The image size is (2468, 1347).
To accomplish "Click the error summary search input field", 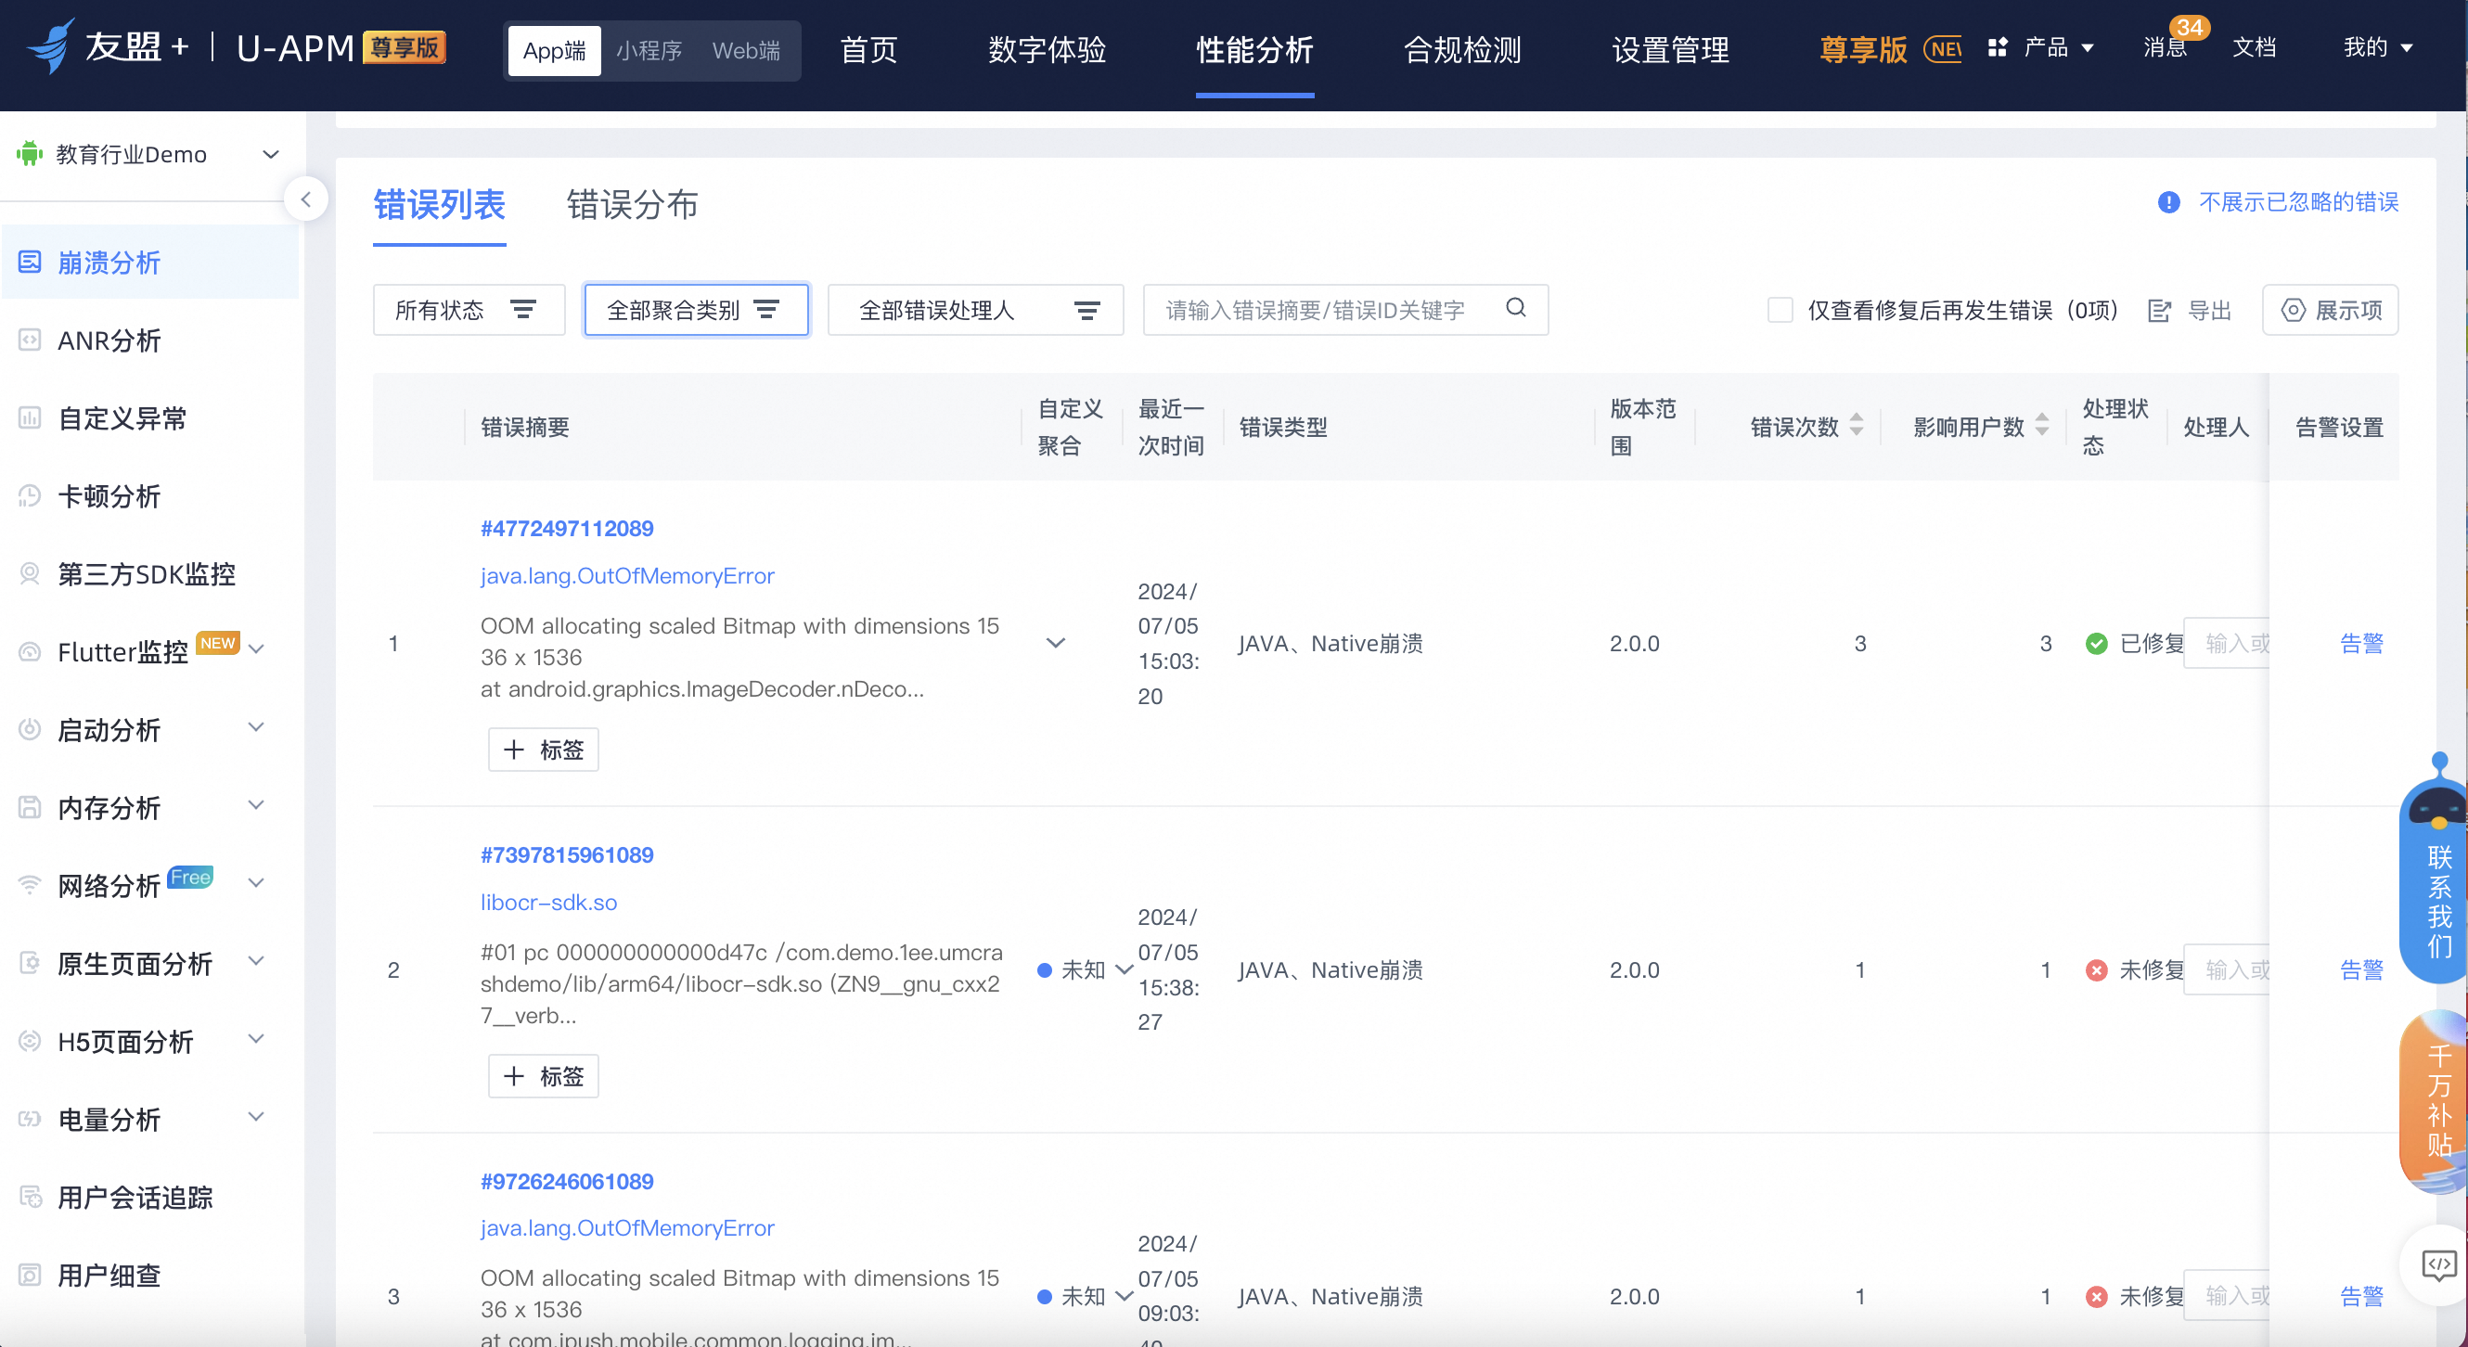I will pos(1345,311).
